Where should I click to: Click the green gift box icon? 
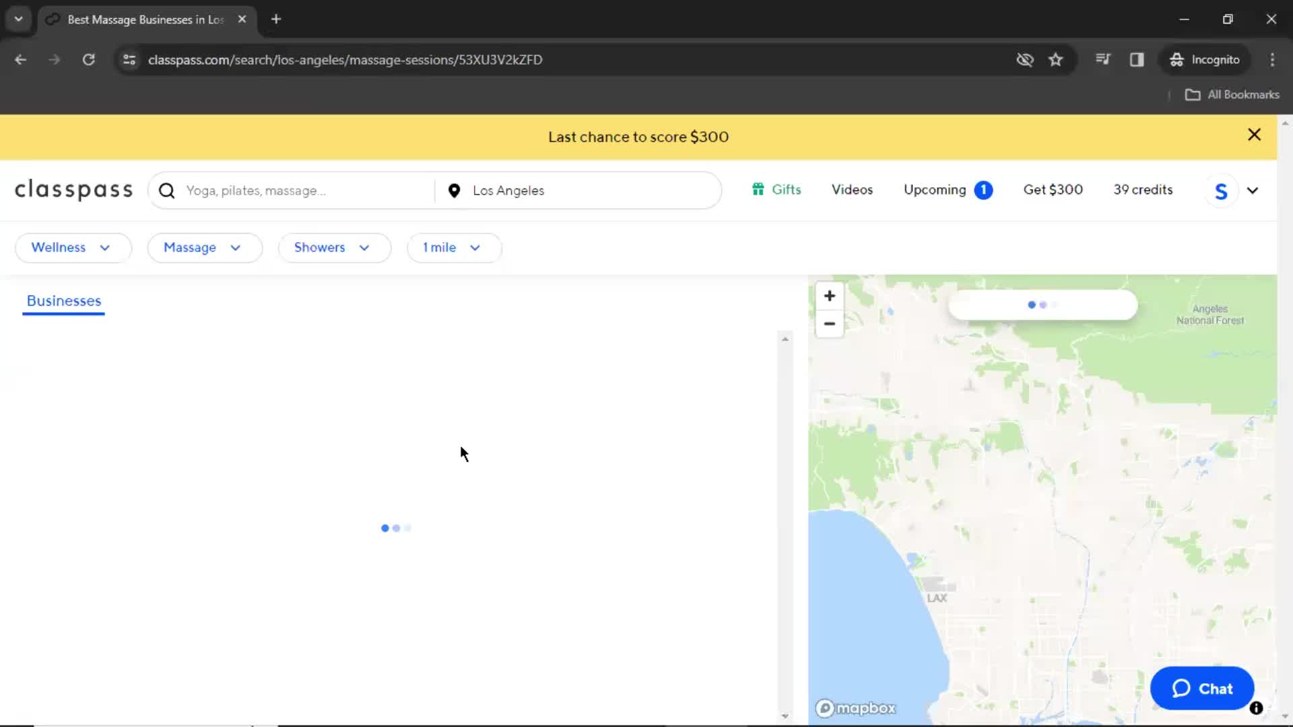(758, 190)
